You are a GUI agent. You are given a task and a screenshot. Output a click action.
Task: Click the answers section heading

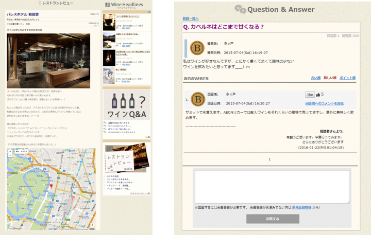tap(196, 78)
